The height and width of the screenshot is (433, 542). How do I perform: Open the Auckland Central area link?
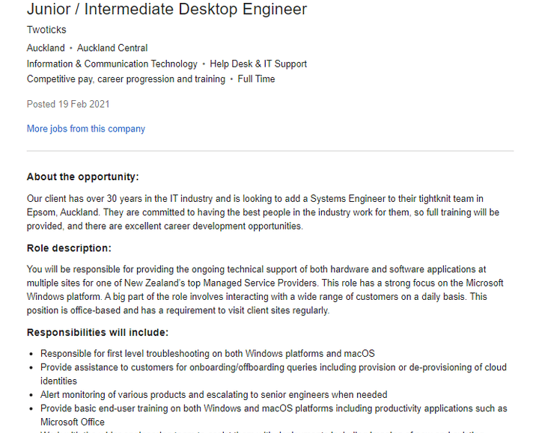(112, 48)
